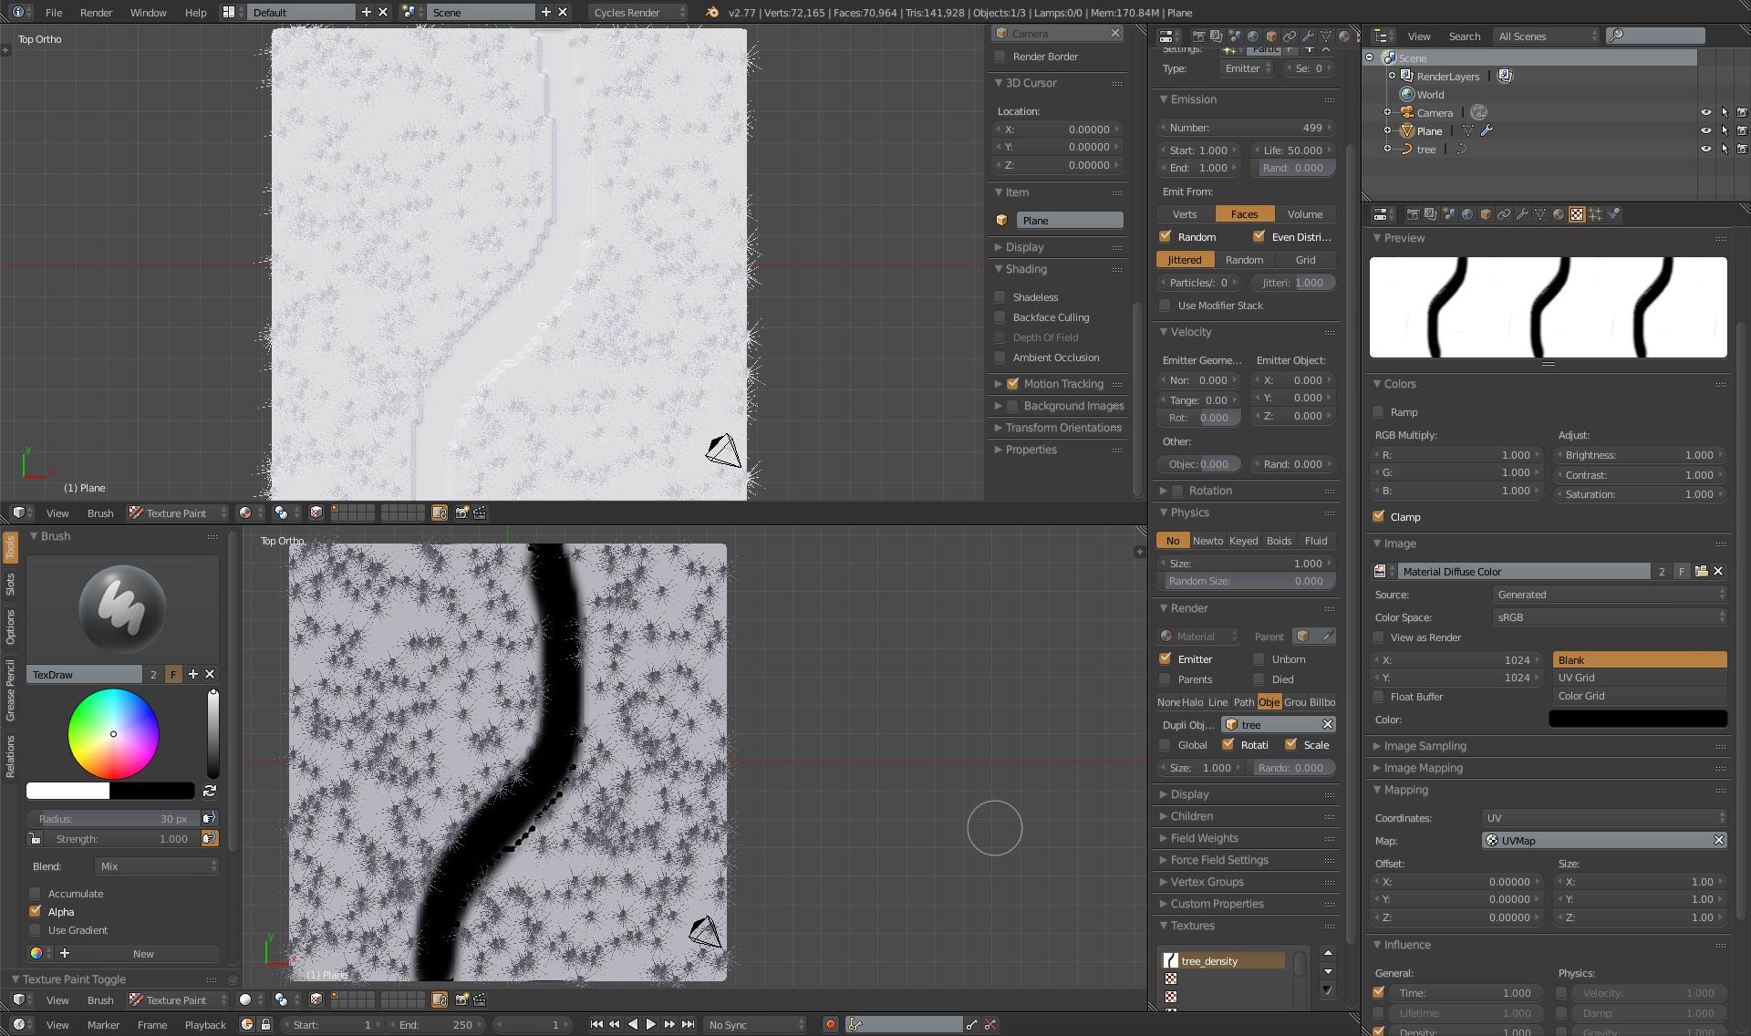Enable automatic keyframe recording button

click(830, 1024)
